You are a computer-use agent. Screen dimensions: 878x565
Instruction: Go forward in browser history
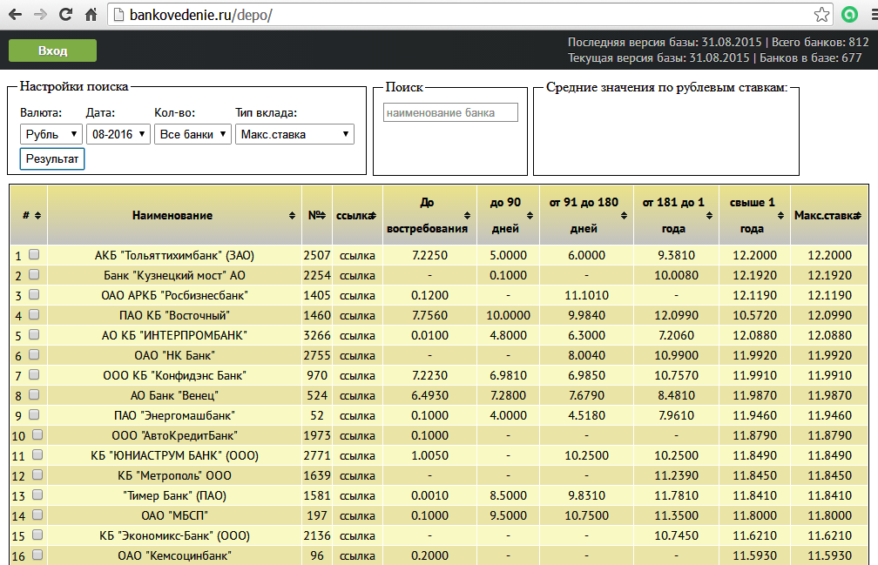coord(40,15)
